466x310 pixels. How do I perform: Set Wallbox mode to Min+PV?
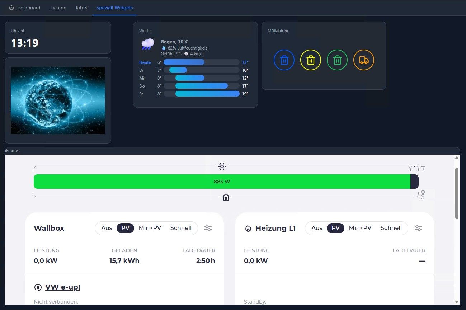coord(150,228)
